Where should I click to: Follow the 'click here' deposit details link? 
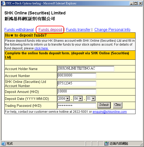[x=41, y=48]
